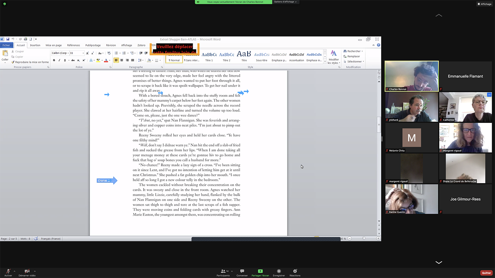Click the red Quitter button

click(486, 273)
